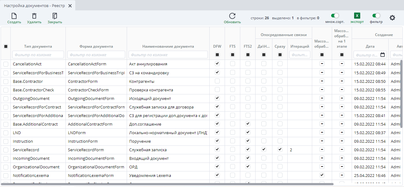Click the Удалить trash icon
Screen dimensions: 404x187
[34, 16]
